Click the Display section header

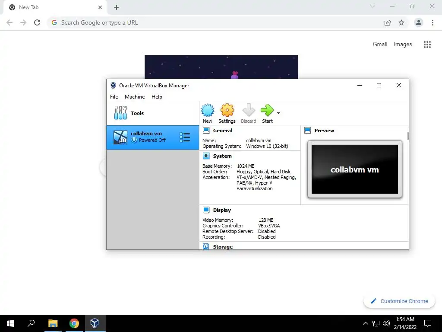tap(222, 210)
